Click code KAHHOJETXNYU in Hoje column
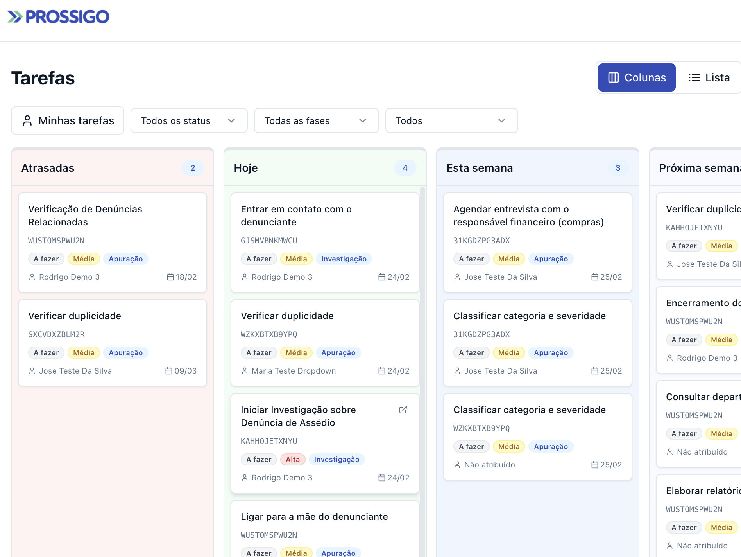741x557 pixels. 269,441
